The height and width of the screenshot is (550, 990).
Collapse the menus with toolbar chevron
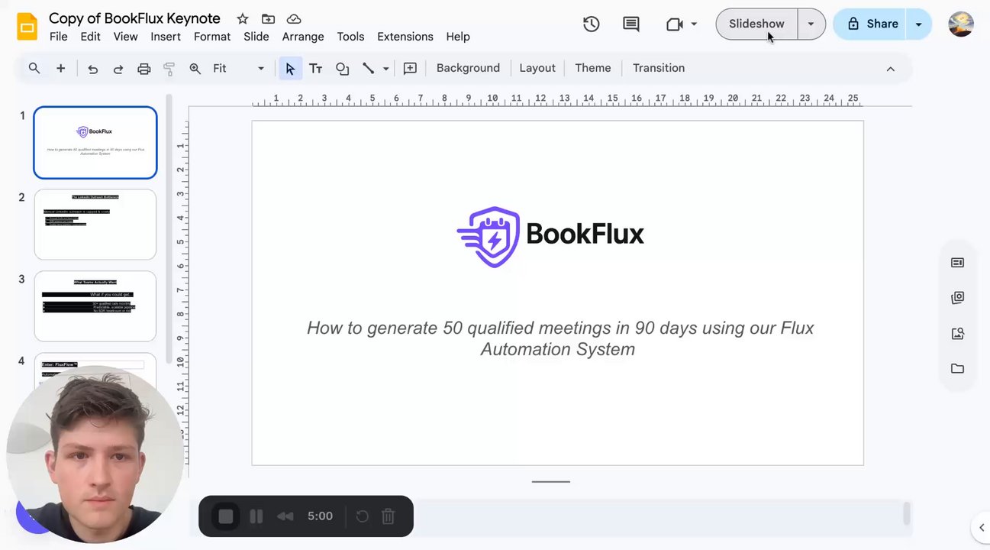(890, 69)
